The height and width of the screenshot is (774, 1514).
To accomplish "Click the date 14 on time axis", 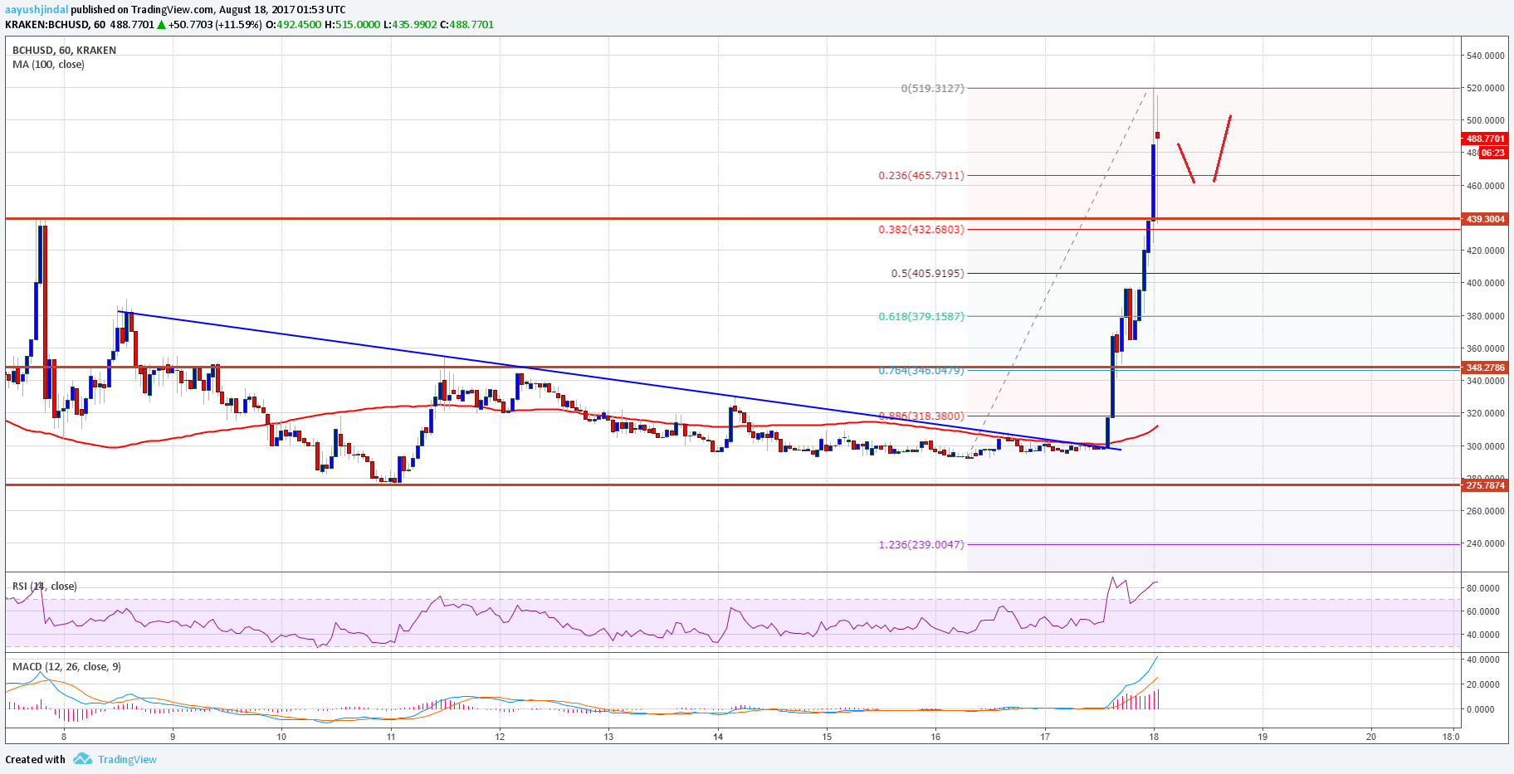I will pos(718,737).
